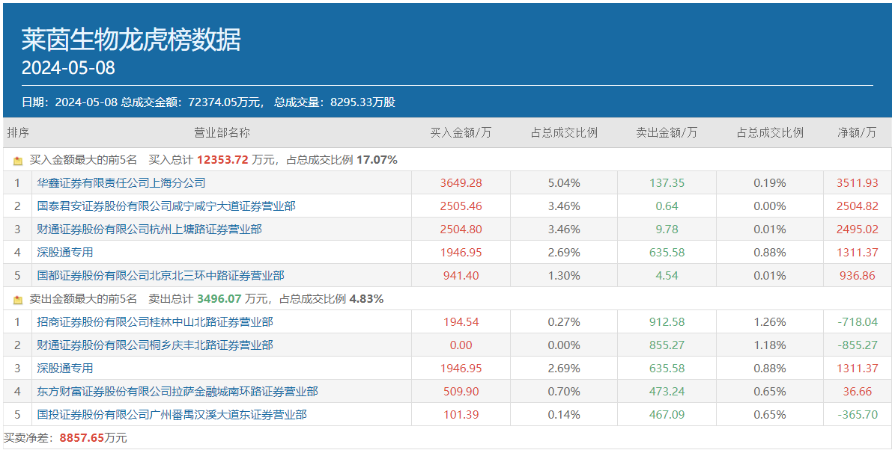The image size is (895, 453).
Task: Click percentage 0.70% in 东方财富证券 row
Action: coord(564,392)
